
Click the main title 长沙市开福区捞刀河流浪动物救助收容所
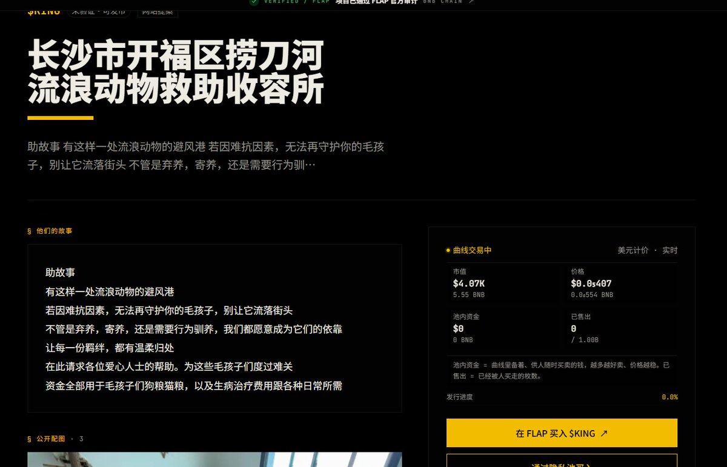click(176, 73)
